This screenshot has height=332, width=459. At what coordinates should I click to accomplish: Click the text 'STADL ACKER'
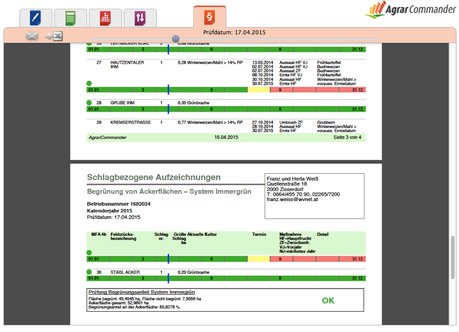(x=125, y=272)
